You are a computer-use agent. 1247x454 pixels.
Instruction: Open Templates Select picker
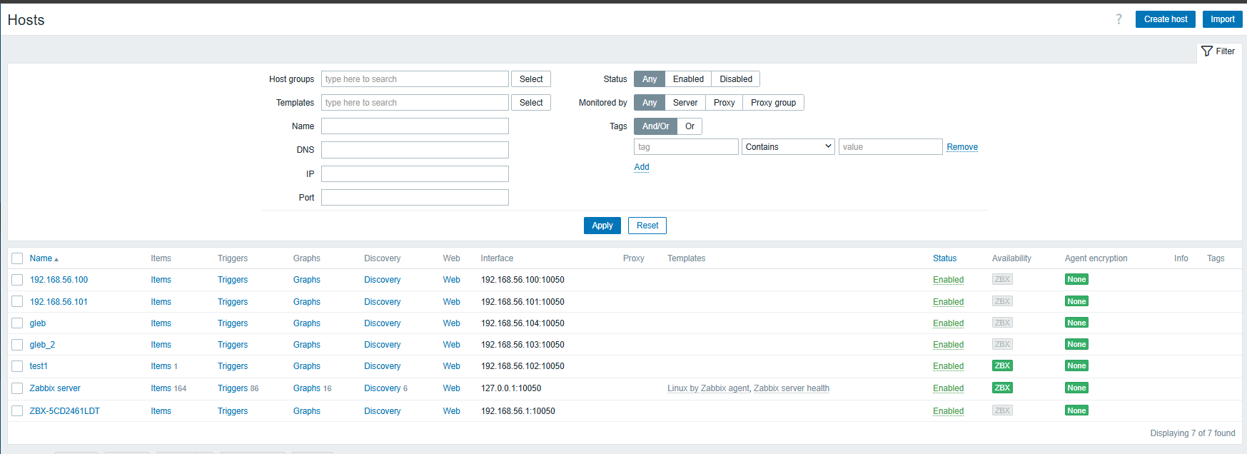click(x=530, y=103)
